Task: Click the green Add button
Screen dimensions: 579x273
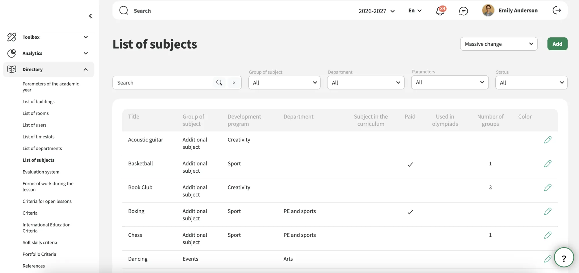Action: point(557,44)
